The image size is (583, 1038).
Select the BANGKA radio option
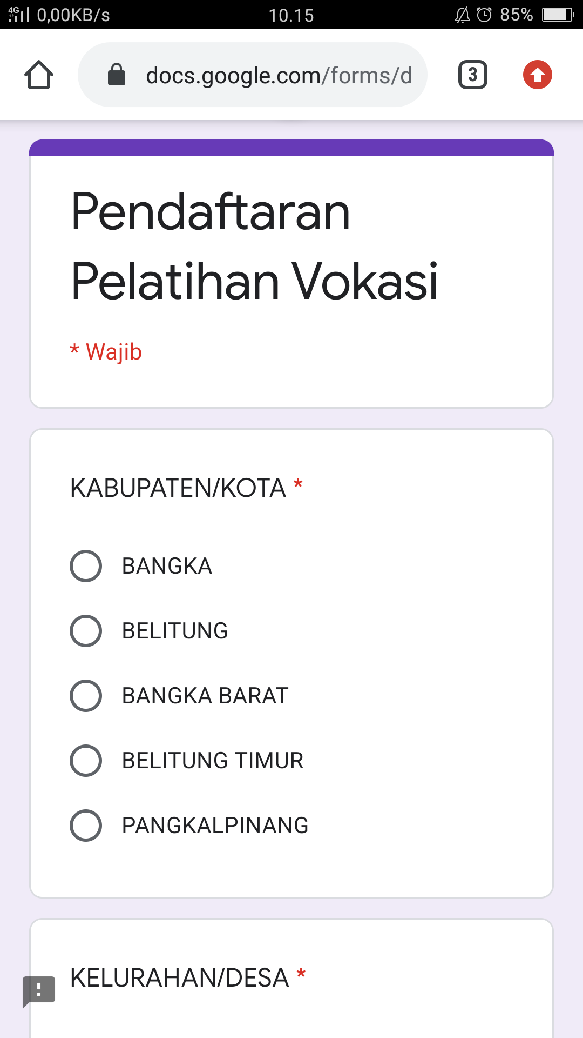86,566
